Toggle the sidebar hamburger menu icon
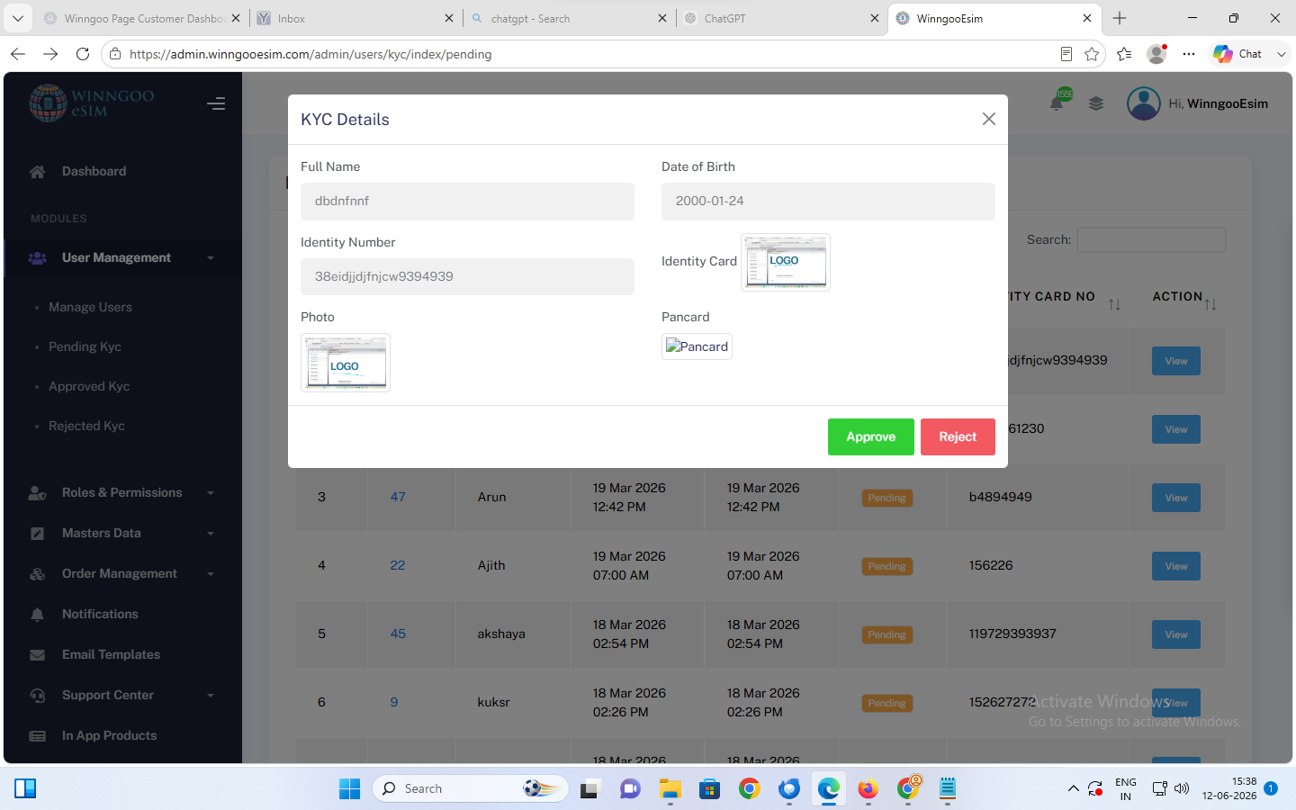The height and width of the screenshot is (810, 1296). pyautogui.click(x=216, y=103)
